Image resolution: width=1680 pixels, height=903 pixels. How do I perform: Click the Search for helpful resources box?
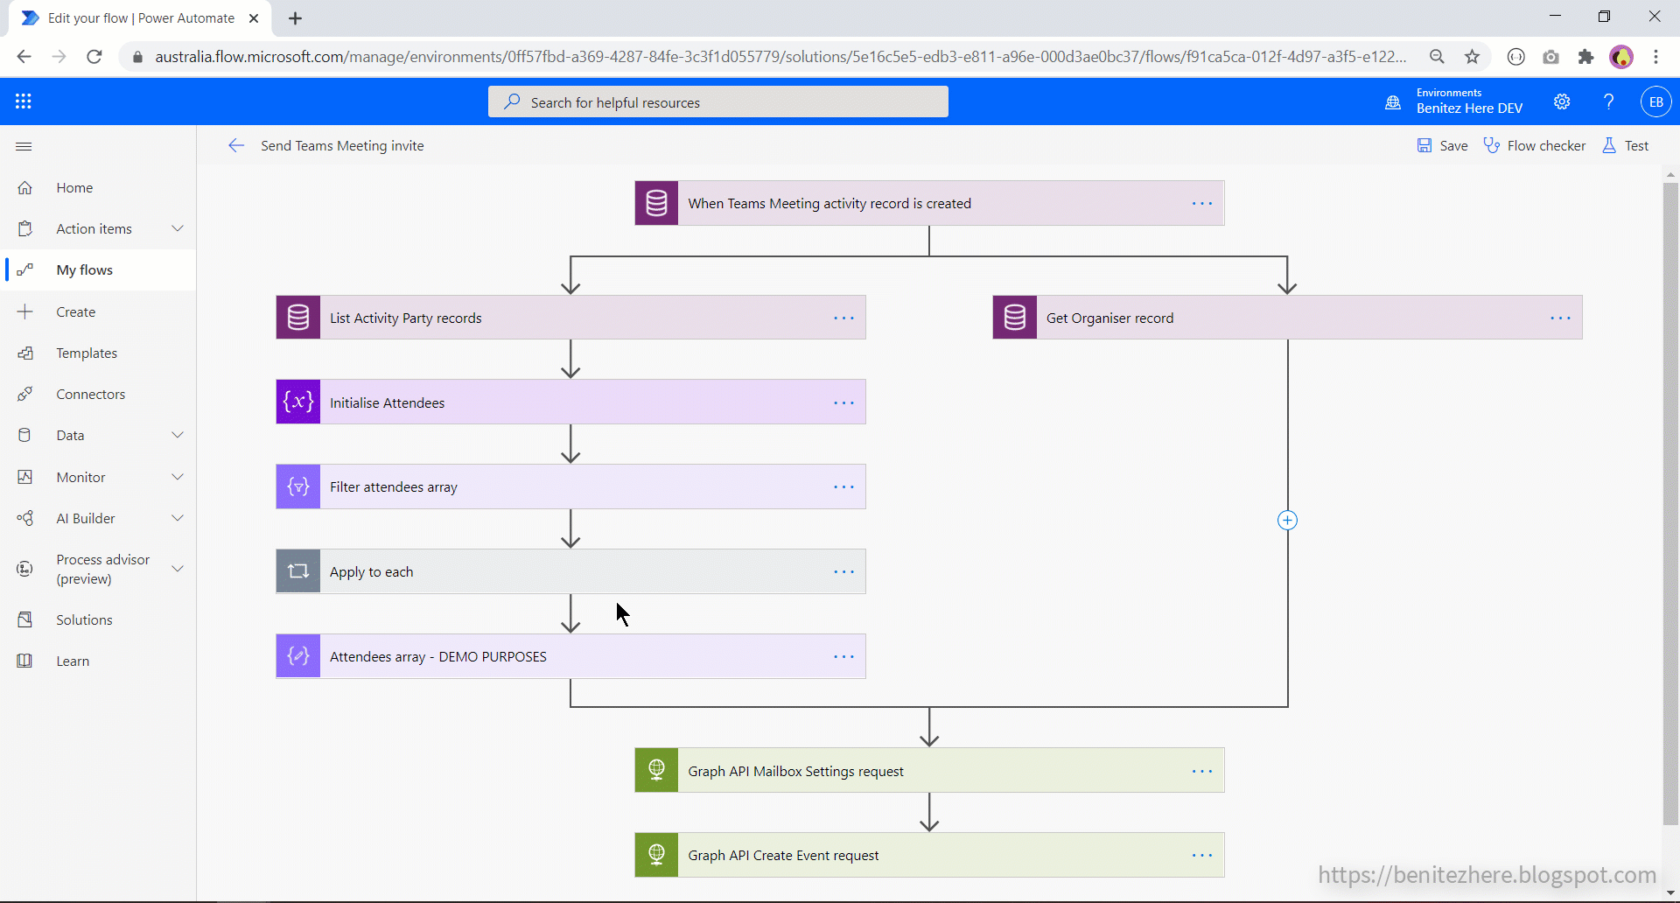717,101
